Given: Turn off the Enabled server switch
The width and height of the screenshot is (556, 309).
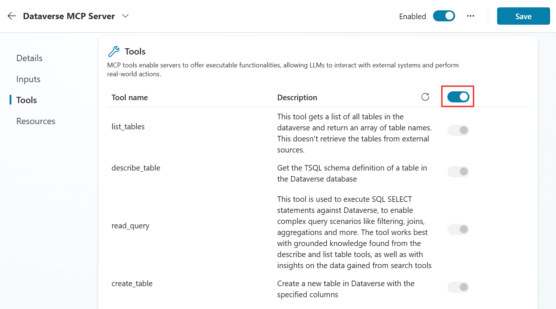Looking at the screenshot, I should tap(444, 16).
